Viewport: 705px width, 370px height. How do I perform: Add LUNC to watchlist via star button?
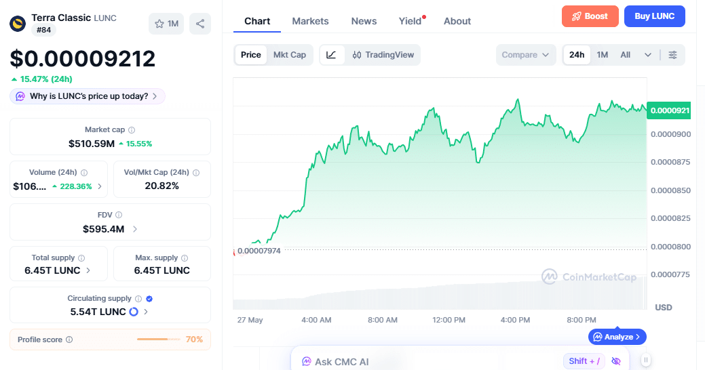[166, 24]
